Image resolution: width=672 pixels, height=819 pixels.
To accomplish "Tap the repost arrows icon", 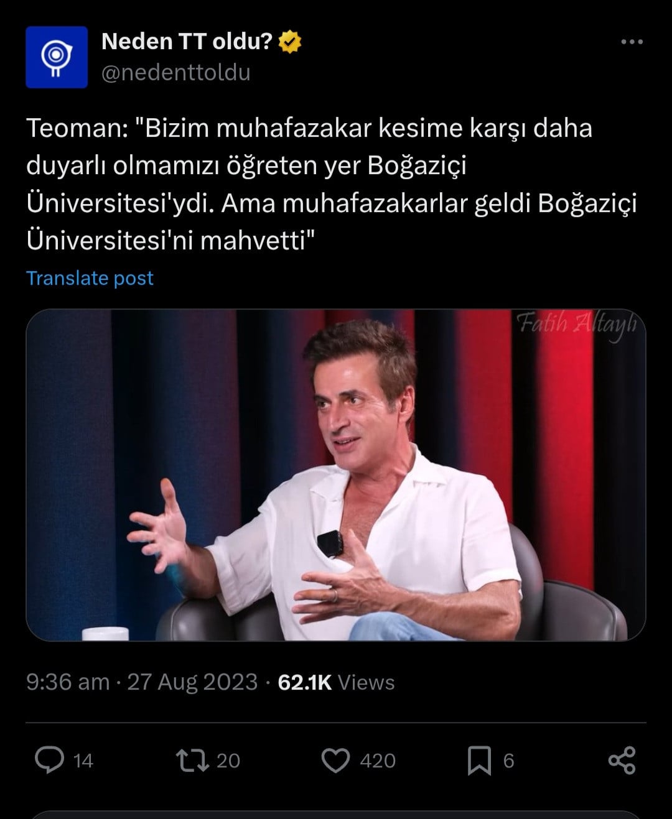I will (192, 760).
